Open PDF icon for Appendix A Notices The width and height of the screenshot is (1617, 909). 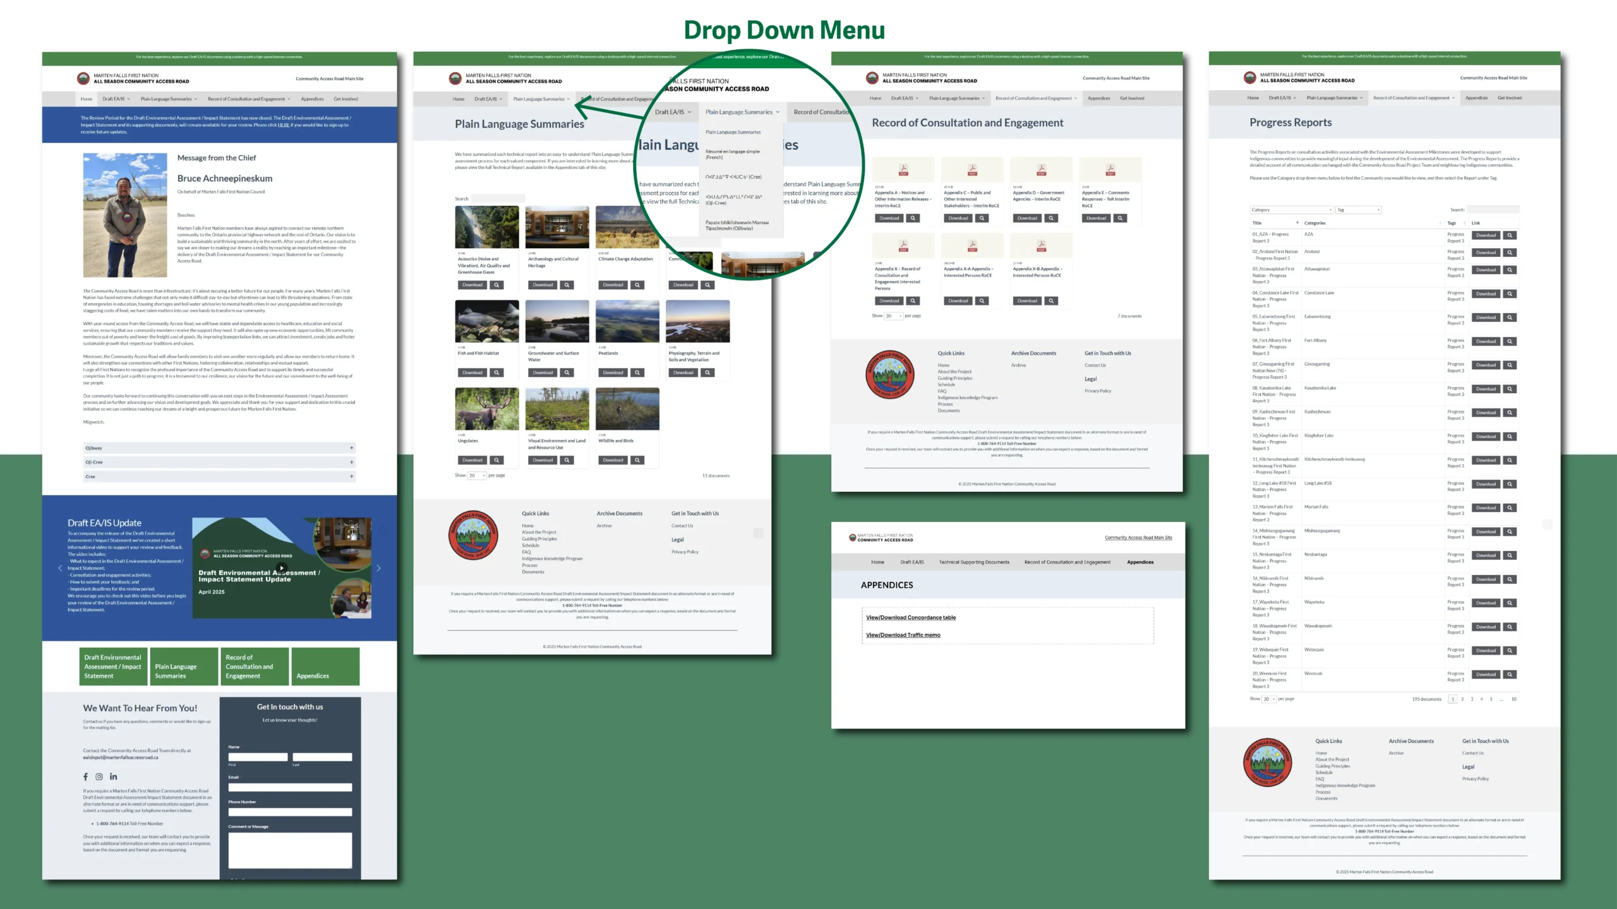[x=903, y=170]
